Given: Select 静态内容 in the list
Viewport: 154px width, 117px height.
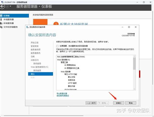Looking at the screenshot, I should (71, 86).
